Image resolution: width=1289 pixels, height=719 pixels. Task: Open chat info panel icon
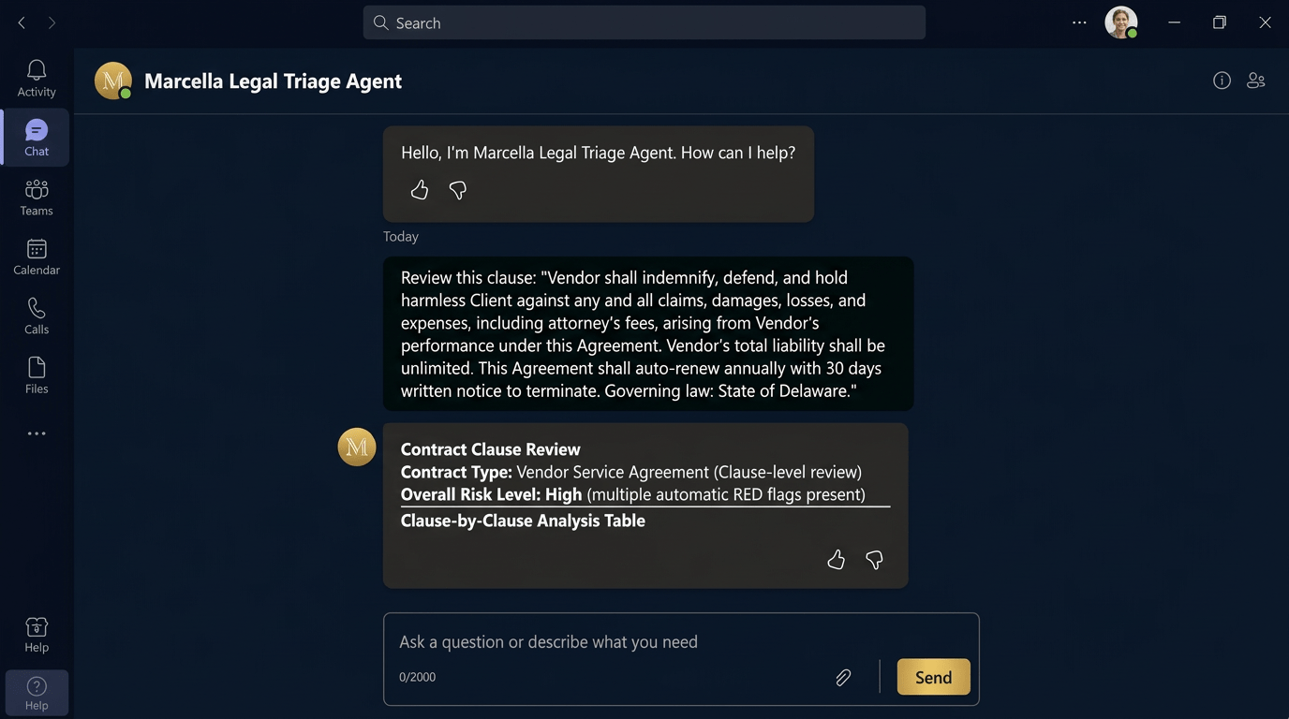(1222, 81)
